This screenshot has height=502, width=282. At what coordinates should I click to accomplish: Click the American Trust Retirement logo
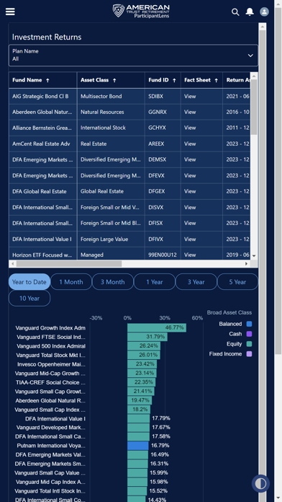141,11
